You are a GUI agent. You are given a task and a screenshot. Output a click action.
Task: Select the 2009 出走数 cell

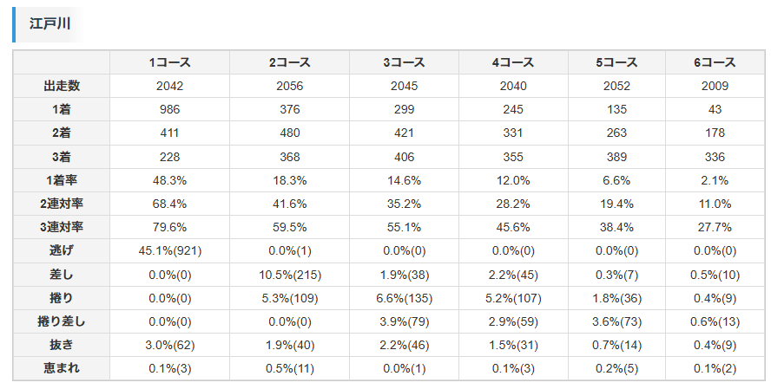[x=715, y=86]
